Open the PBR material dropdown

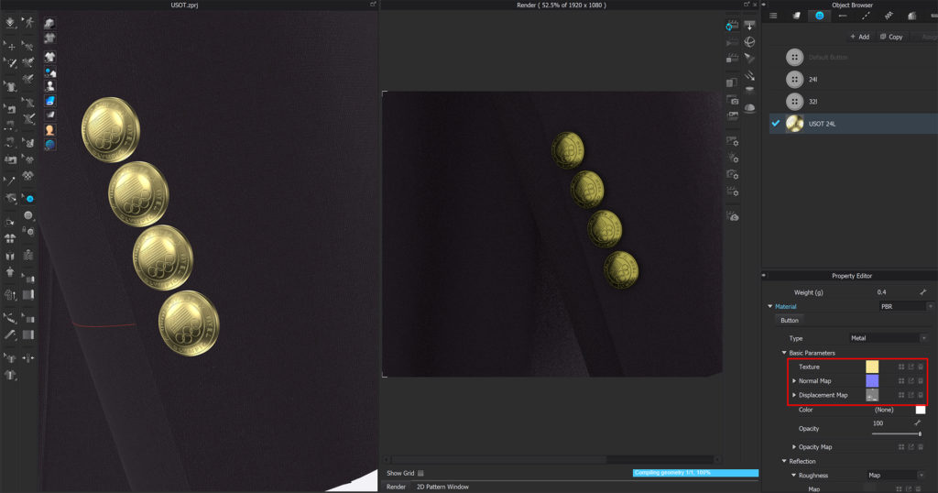906,306
